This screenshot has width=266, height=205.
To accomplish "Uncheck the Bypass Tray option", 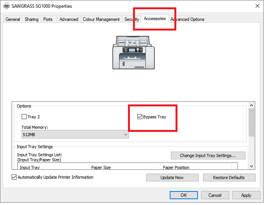I will coord(140,117).
